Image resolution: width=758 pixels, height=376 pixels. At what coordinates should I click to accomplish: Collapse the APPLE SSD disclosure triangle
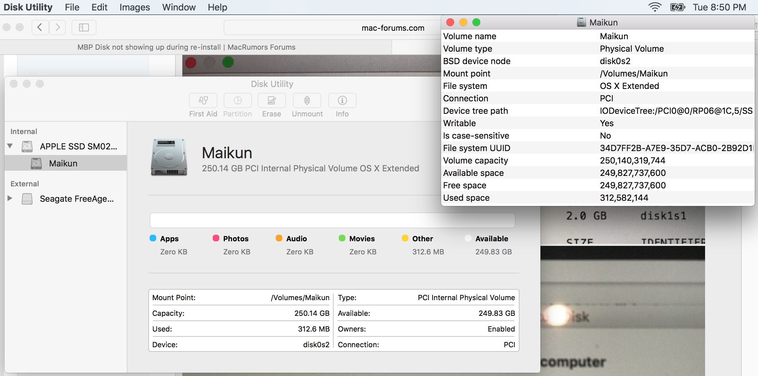coord(10,146)
